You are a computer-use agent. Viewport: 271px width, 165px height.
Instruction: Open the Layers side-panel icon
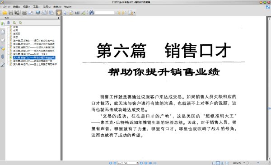point(3,40)
